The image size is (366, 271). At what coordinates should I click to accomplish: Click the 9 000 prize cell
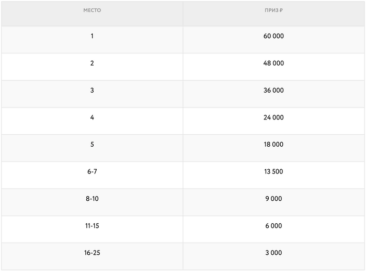pos(273,199)
